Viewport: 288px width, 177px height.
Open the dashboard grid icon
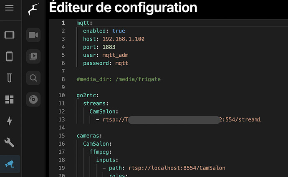10,99
